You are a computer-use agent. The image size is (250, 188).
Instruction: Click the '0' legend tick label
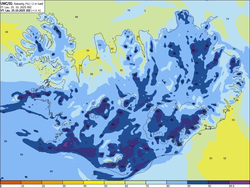(1, 186)
